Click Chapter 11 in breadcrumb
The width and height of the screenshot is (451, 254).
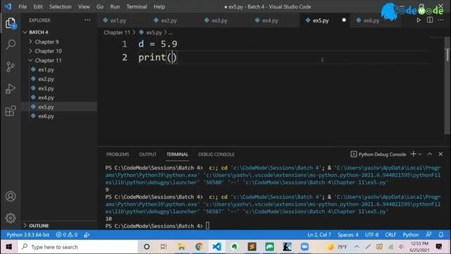point(117,32)
